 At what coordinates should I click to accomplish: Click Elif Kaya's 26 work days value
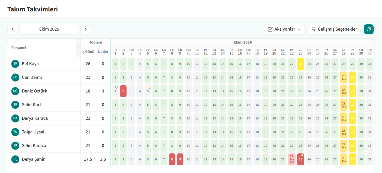coord(88,64)
